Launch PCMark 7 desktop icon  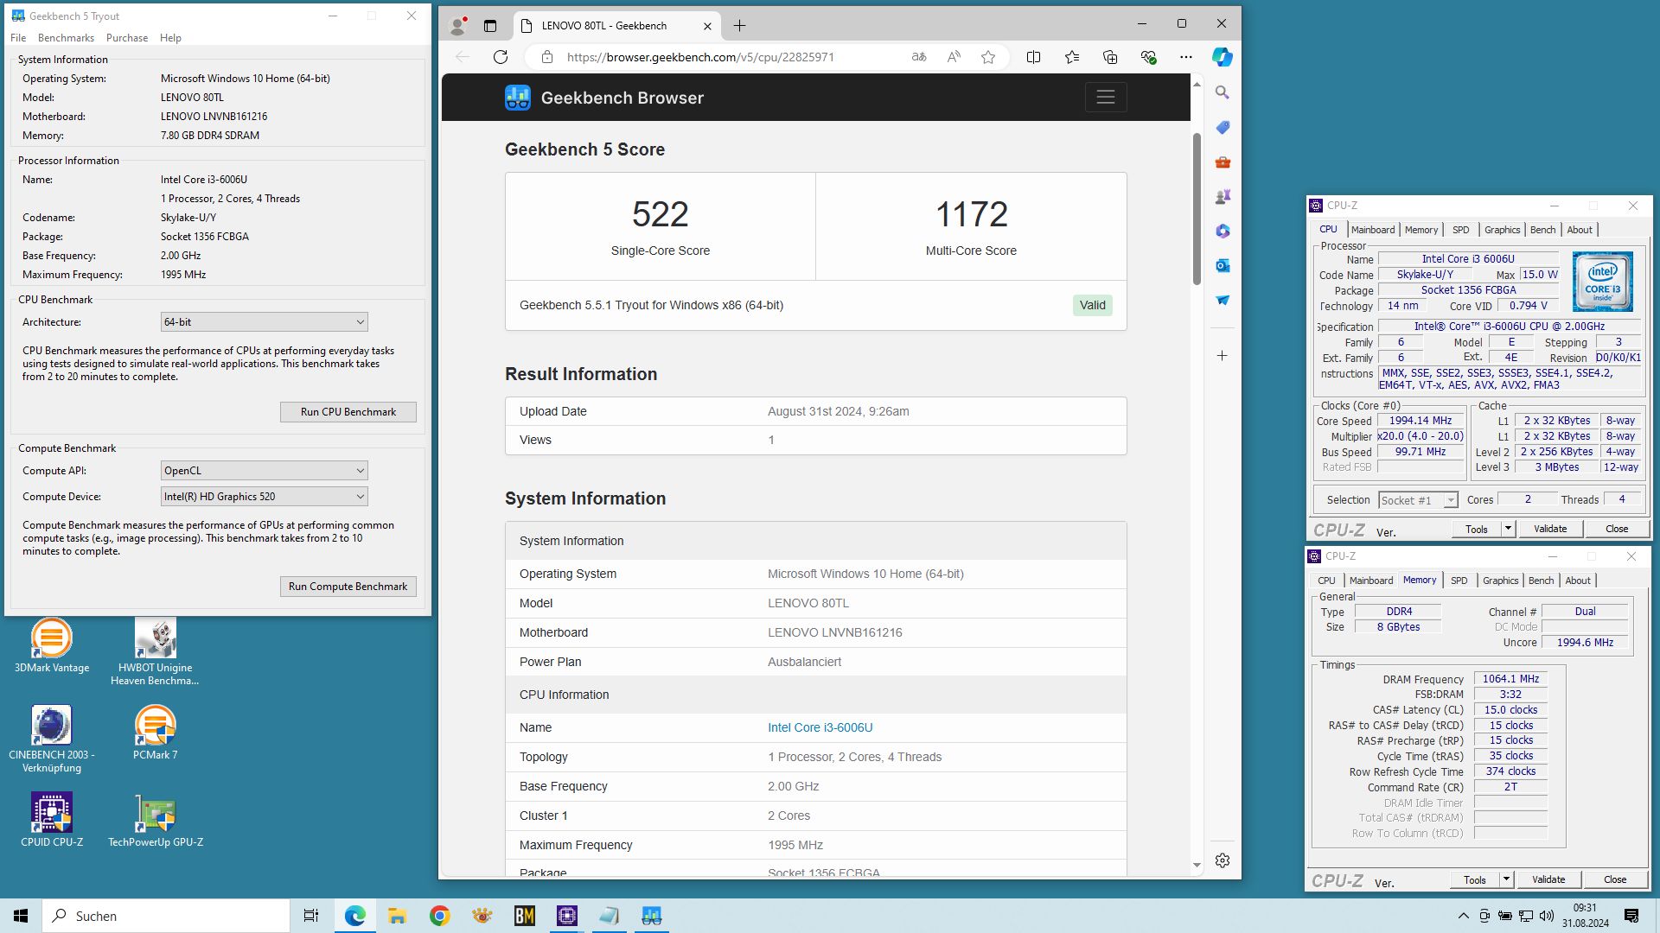(156, 733)
